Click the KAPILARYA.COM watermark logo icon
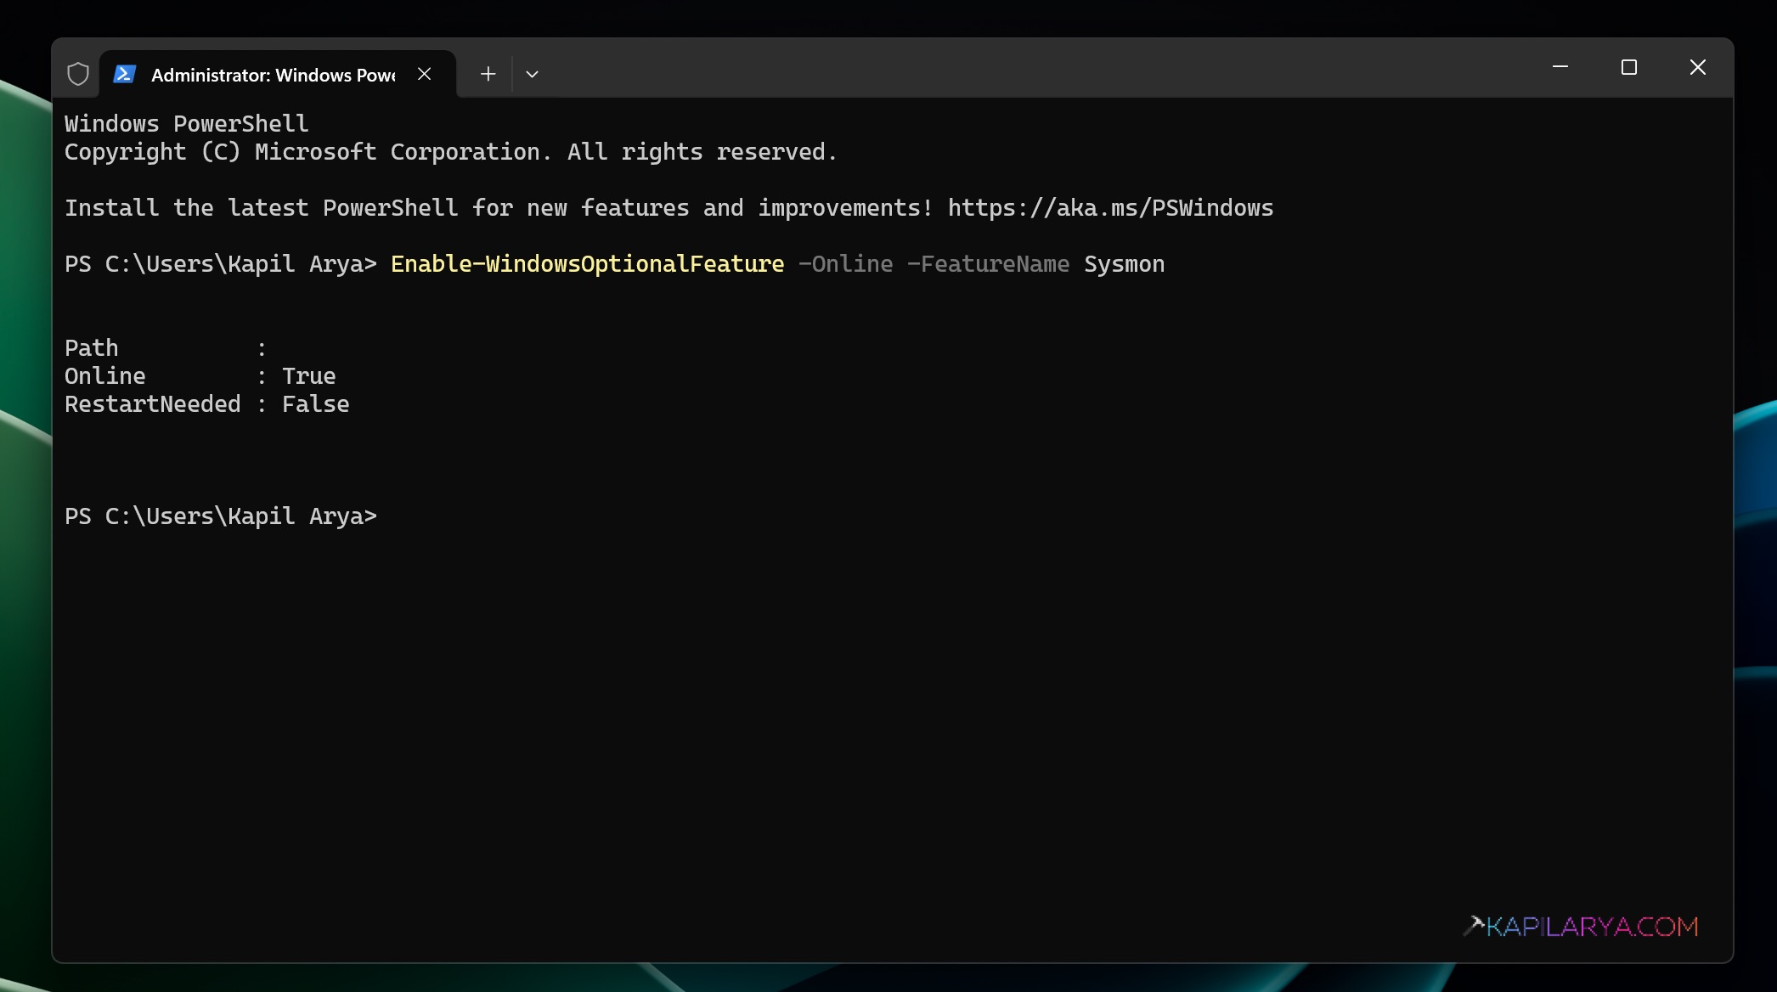 coord(1475,926)
